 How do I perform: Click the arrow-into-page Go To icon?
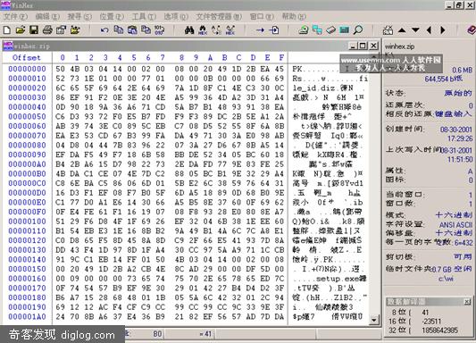coord(274,30)
